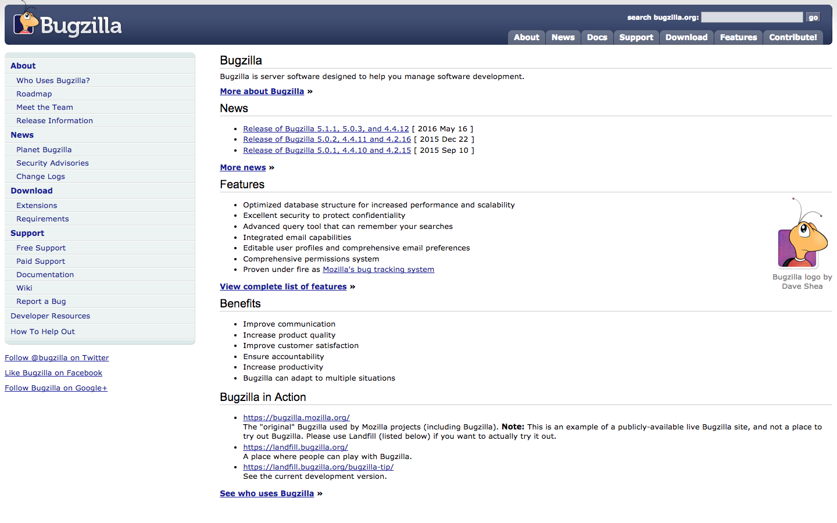Image resolution: width=837 pixels, height=523 pixels.
Task: Visit https://bugzilla.mozilla.org/ link
Action: pos(296,418)
